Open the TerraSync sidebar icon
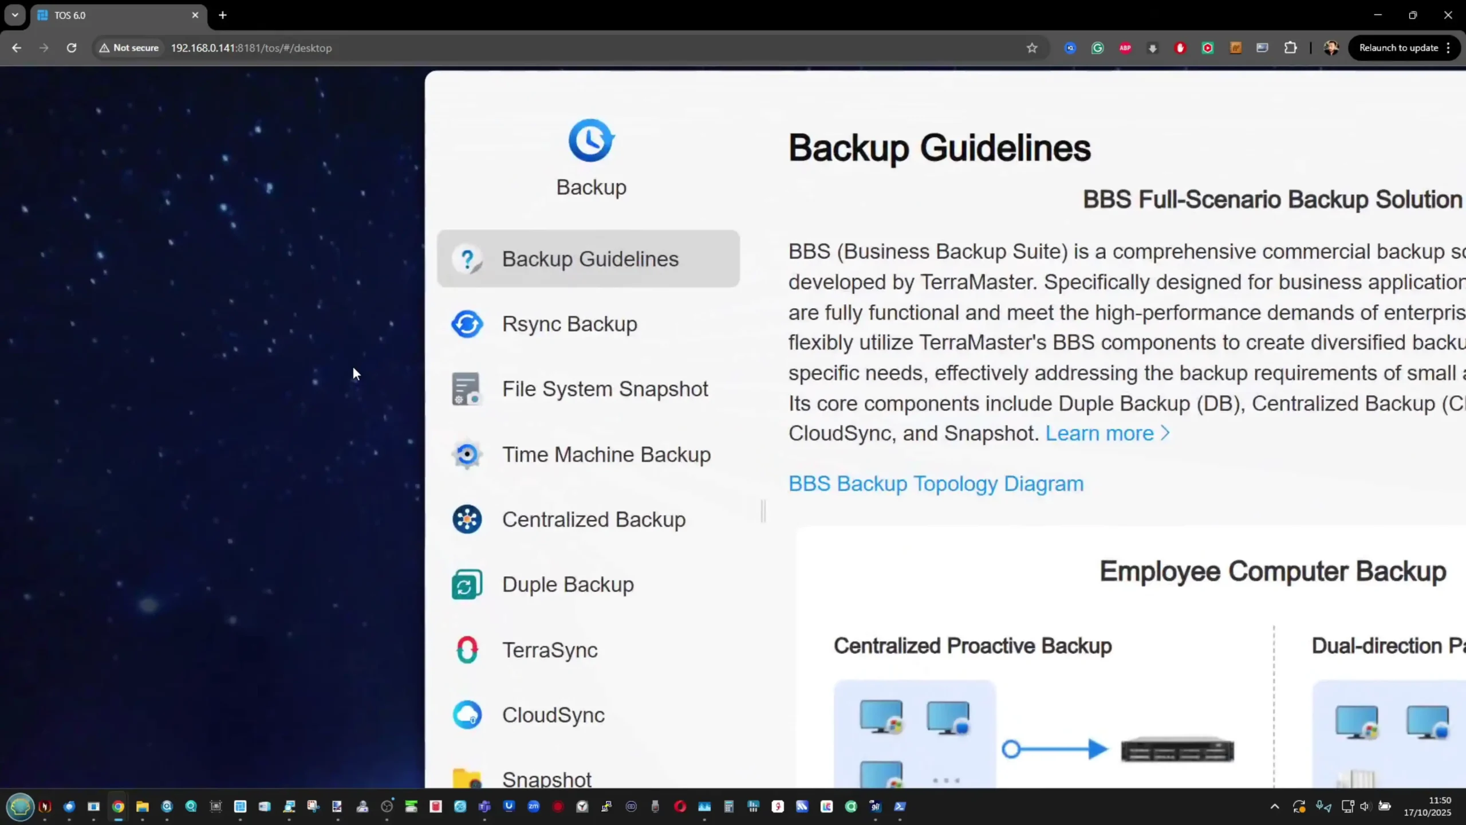1466x825 pixels. coord(467,650)
